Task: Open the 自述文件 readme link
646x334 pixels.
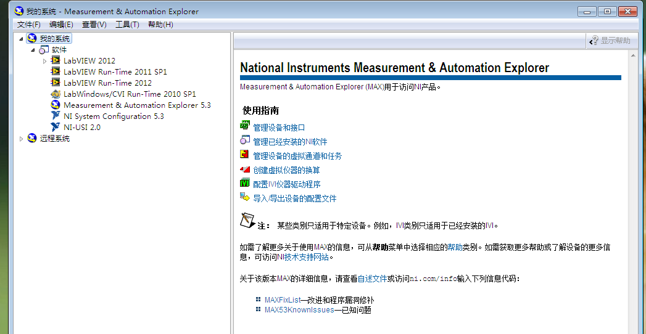Action: click(373, 279)
